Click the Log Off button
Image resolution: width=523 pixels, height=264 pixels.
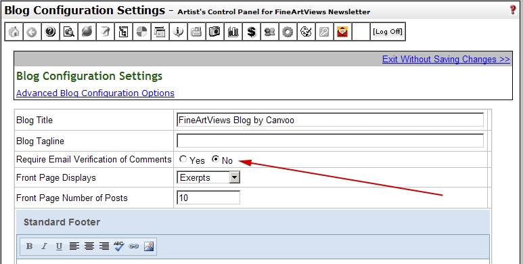[x=388, y=32]
